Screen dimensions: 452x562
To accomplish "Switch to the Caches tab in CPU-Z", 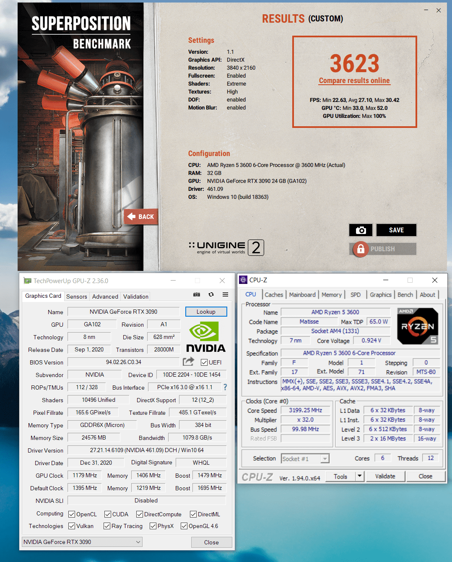I will click(x=274, y=295).
